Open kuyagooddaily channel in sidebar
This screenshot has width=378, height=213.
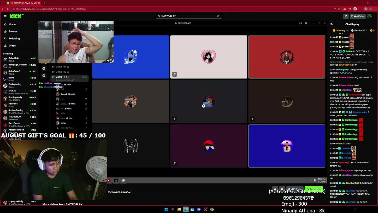point(19,202)
